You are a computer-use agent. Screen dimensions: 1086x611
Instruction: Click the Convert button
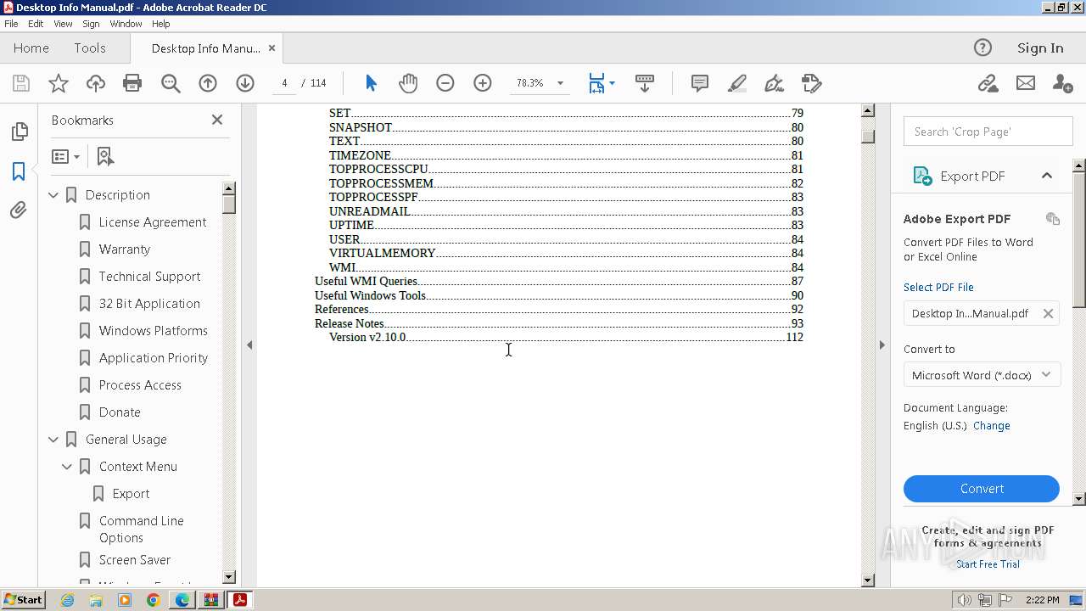[982, 489]
